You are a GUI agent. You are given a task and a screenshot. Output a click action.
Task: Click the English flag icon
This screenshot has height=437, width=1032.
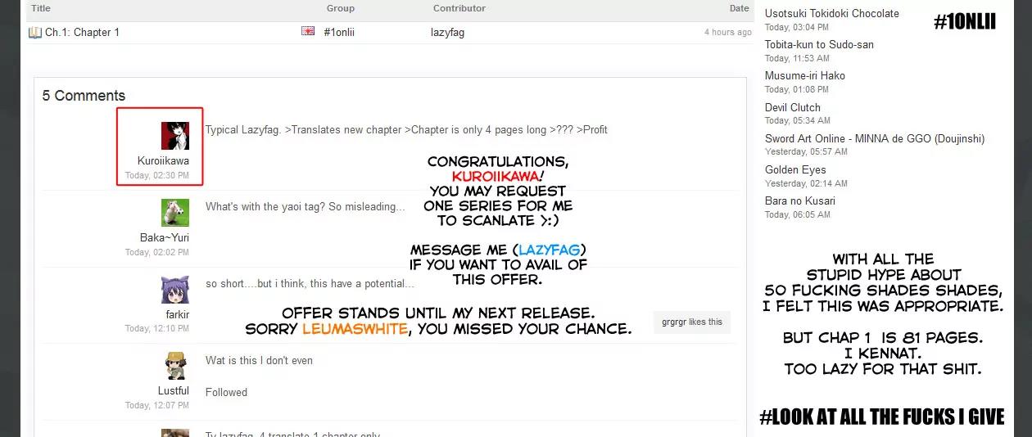pyautogui.click(x=308, y=32)
